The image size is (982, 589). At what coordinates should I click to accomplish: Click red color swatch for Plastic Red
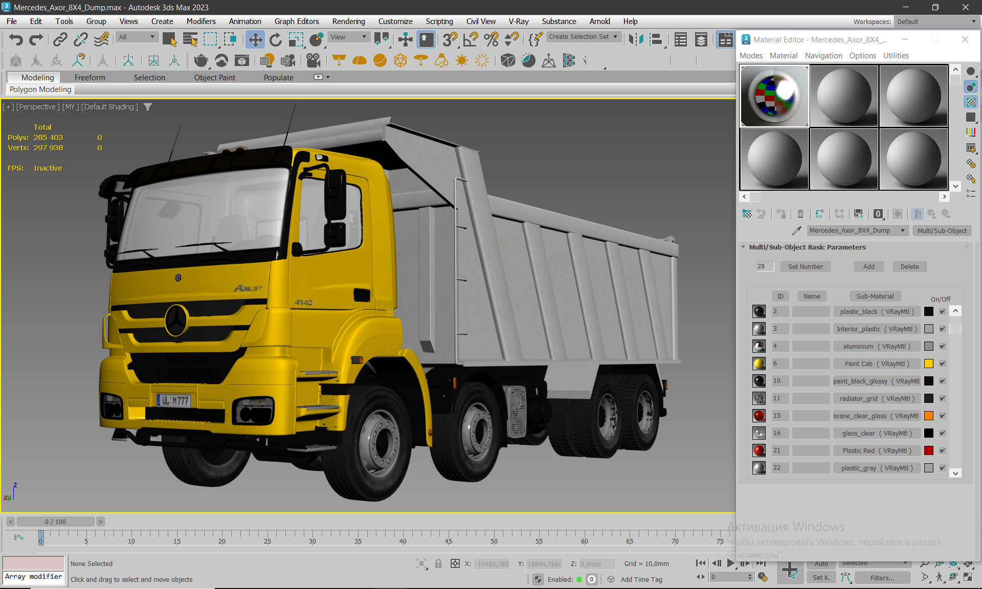929,450
